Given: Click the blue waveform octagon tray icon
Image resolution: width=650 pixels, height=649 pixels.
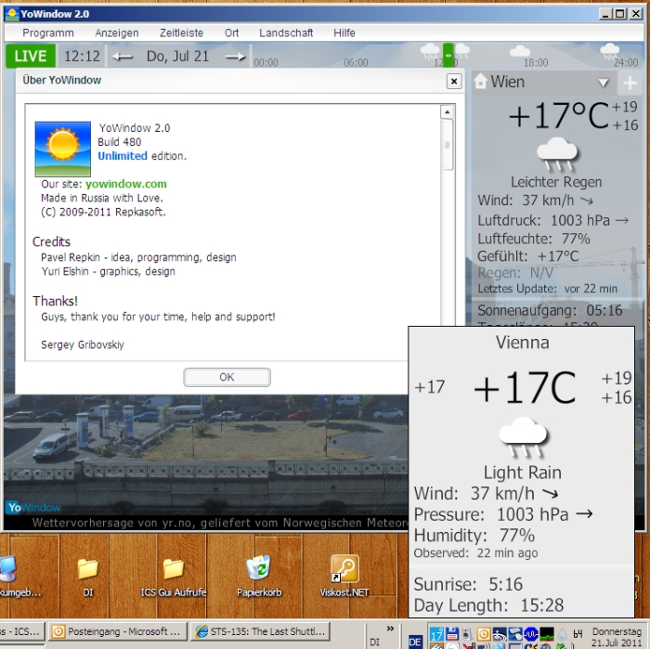Looking at the screenshot, I should pos(531,634).
